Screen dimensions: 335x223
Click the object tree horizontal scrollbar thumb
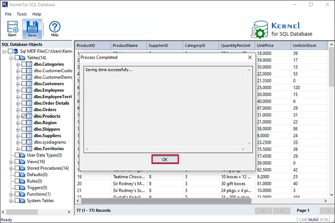(22, 212)
